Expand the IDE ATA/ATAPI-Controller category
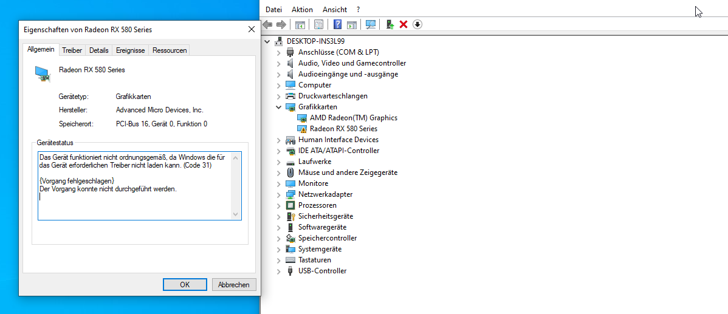Image resolution: width=728 pixels, height=314 pixels. pos(278,151)
